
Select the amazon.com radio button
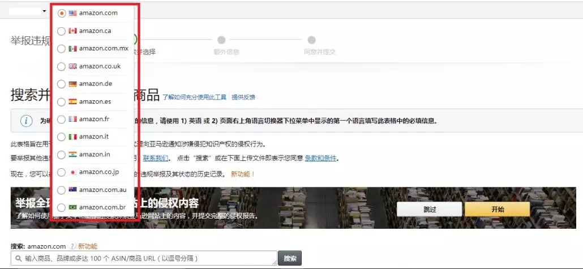pyautogui.click(x=62, y=14)
